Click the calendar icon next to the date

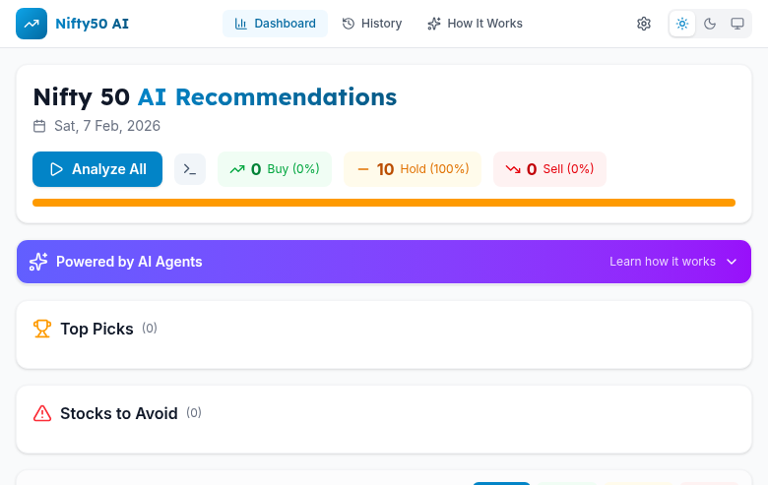(39, 126)
